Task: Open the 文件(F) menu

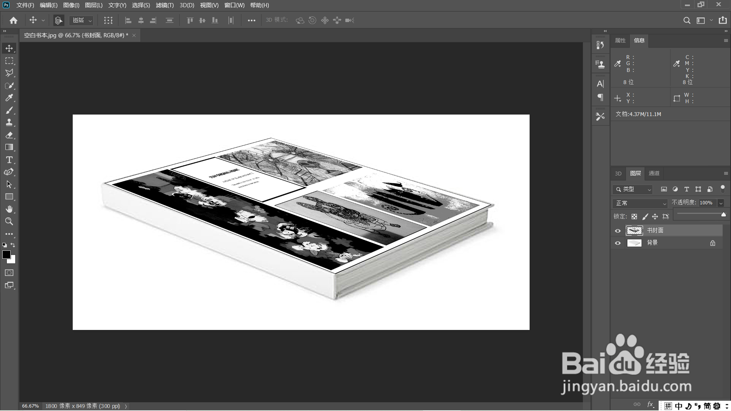Action: click(x=25, y=5)
